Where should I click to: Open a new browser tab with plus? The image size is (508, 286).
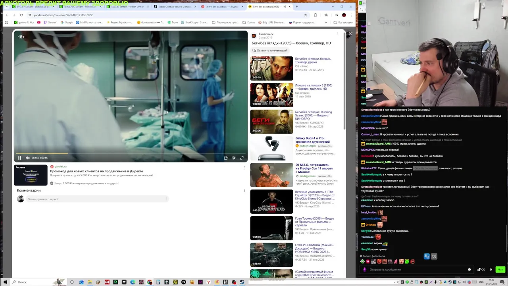(x=296, y=7)
